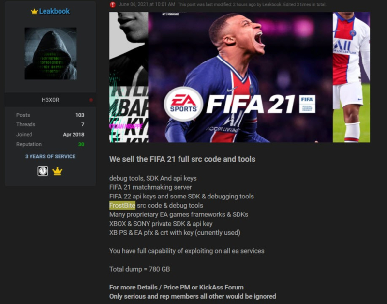Viewport: 387px width, 304px height.
Task: Click the clock award badge icon
Action: [x=43, y=171]
